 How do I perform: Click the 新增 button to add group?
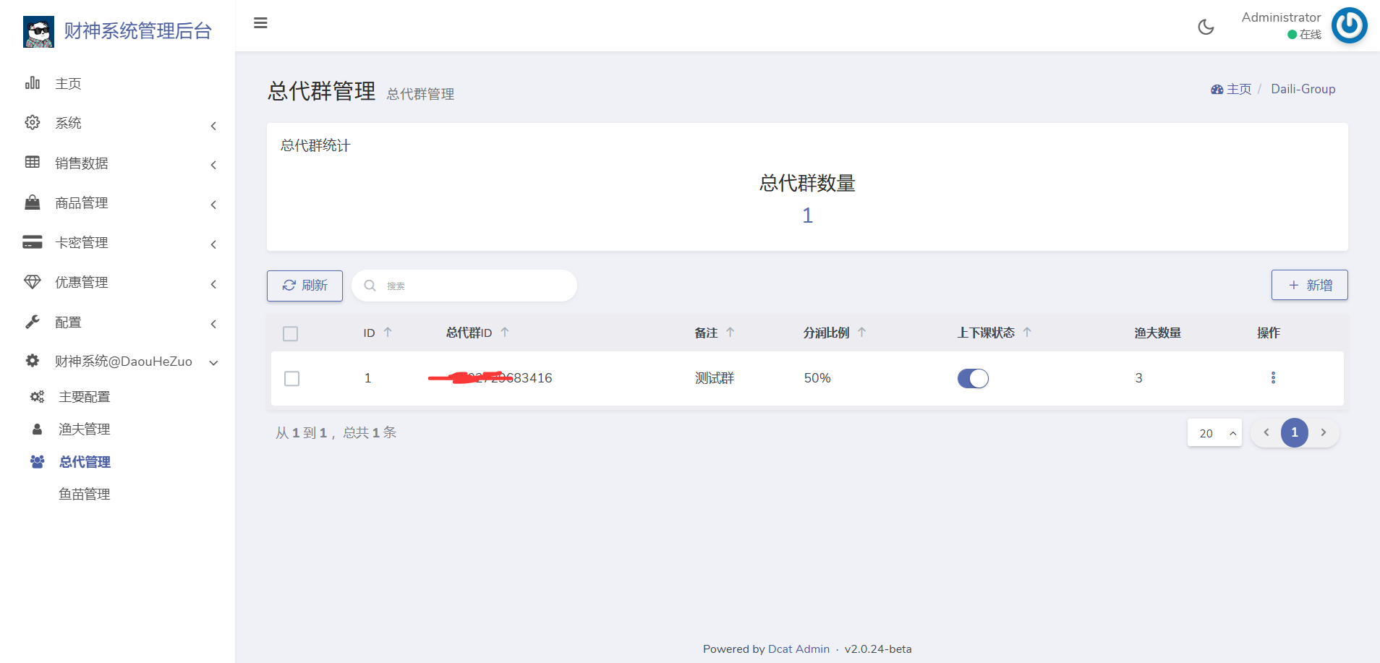[x=1309, y=286]
